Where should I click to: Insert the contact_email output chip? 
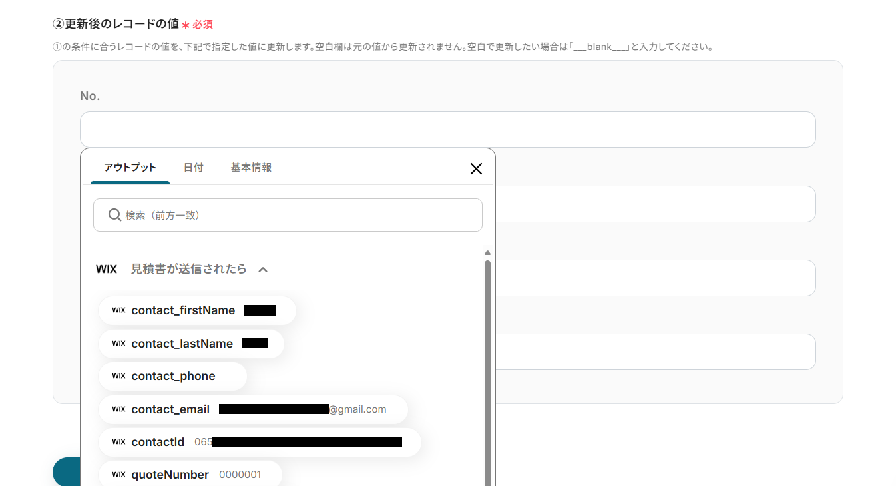tap(253, 409)
